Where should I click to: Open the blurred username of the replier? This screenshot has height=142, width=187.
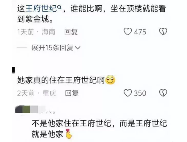pos(35,109)
